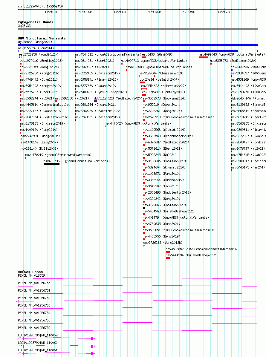Click nsv4445610 (GenomeinaBottle) label

[x=45, y=105]
